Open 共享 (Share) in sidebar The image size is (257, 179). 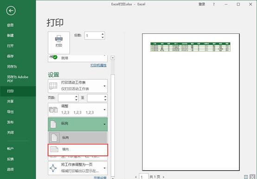point(10,102)
